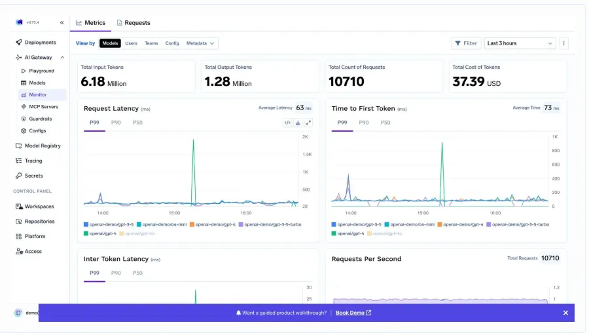589x333 pixels.
Task: View metrics by Config
Action: (172, 43)
